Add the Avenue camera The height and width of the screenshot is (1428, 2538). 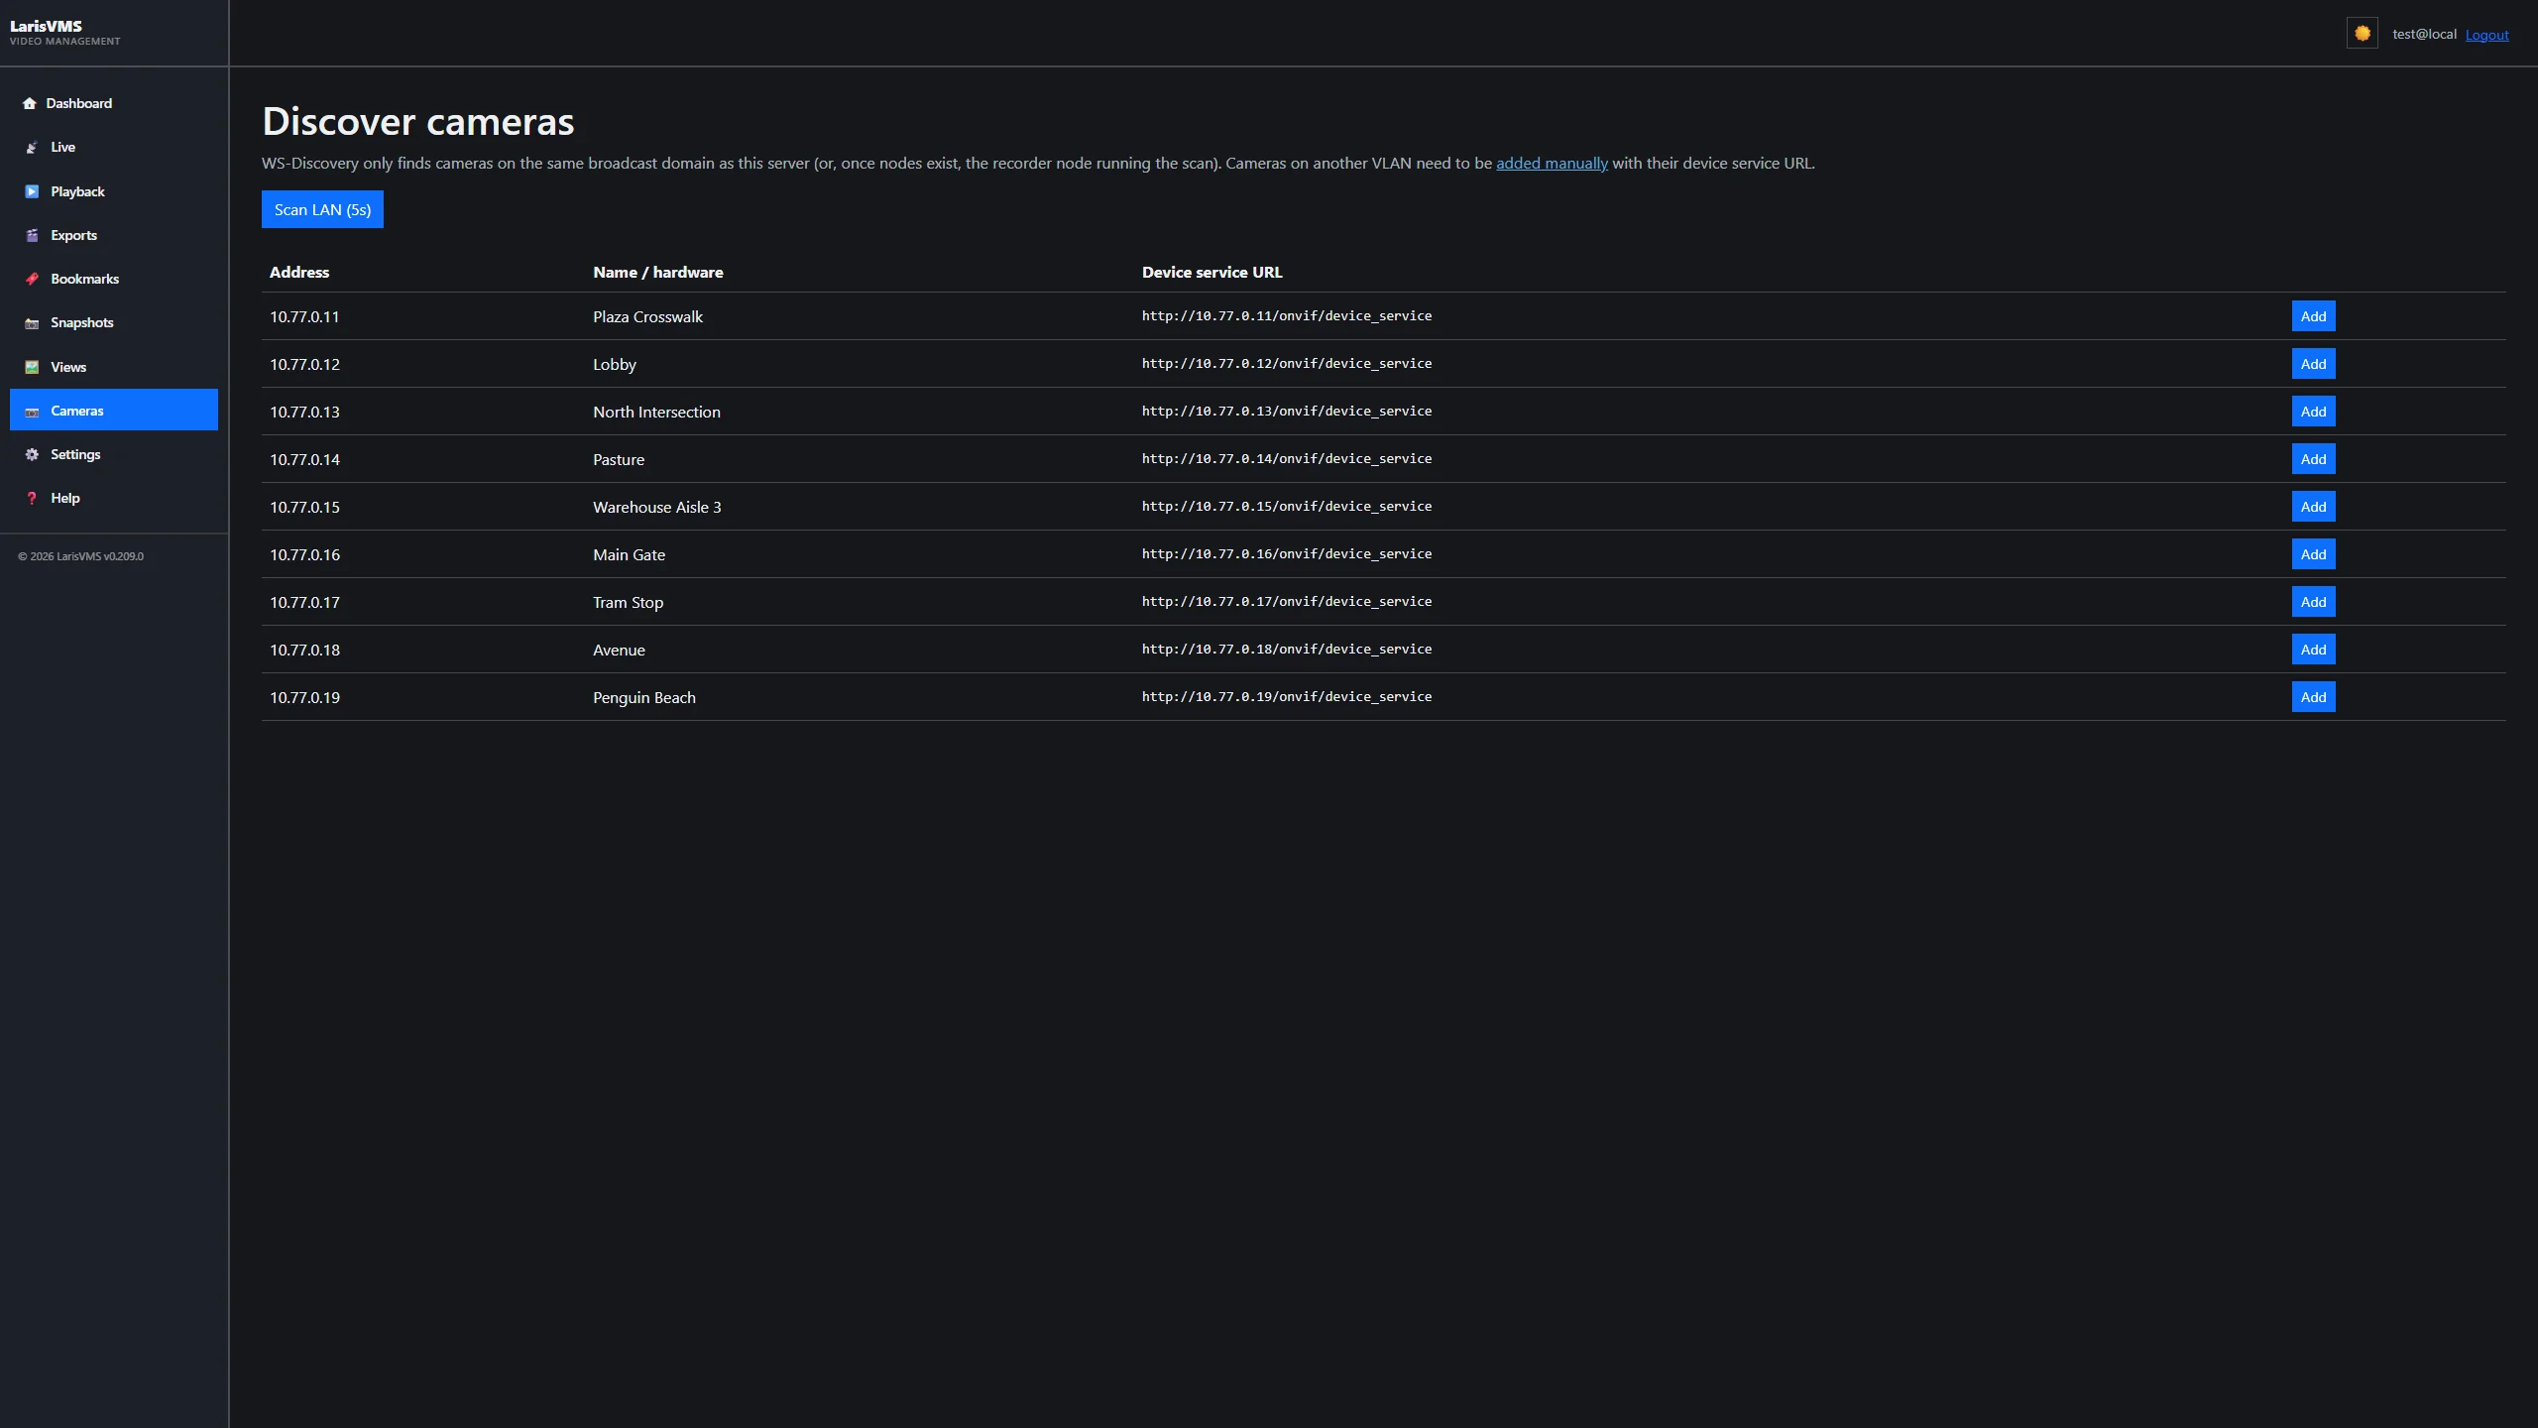(x=2313, y=650)
